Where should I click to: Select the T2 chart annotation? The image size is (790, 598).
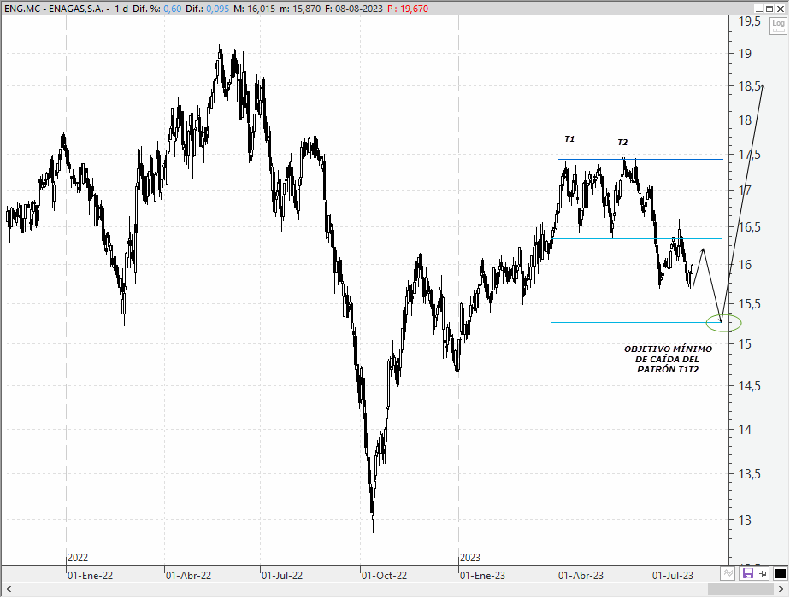point(622,143)
